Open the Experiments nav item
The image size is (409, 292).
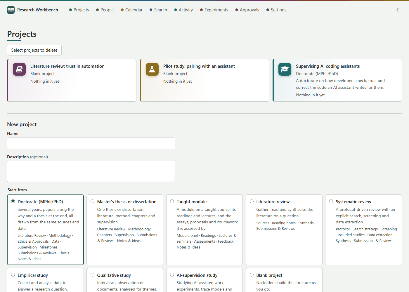[214, 10]
